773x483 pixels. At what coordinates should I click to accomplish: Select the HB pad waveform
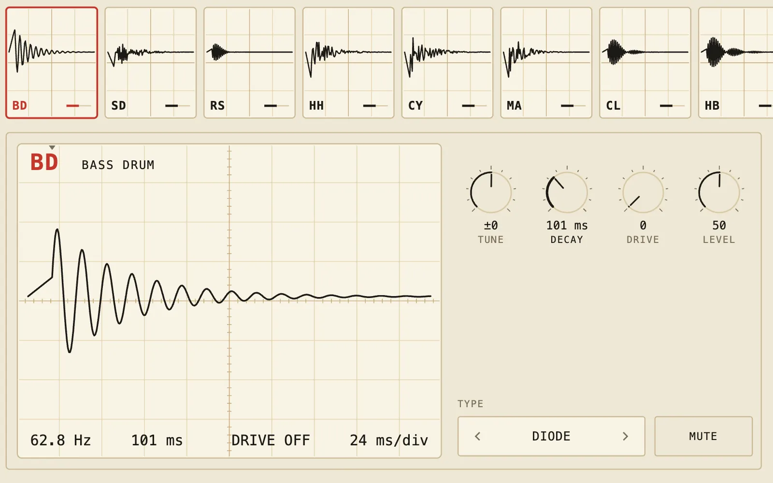pos(736,52)
